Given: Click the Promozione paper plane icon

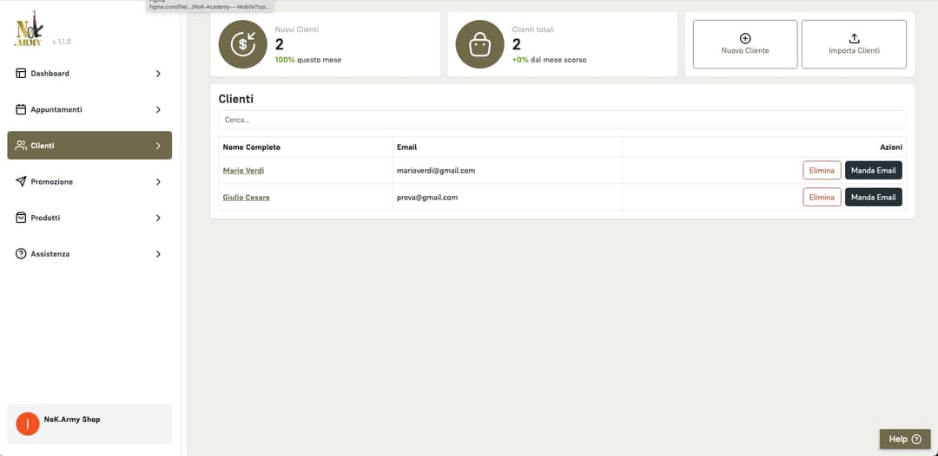Looking at the screenshot, I should (21, 182).
